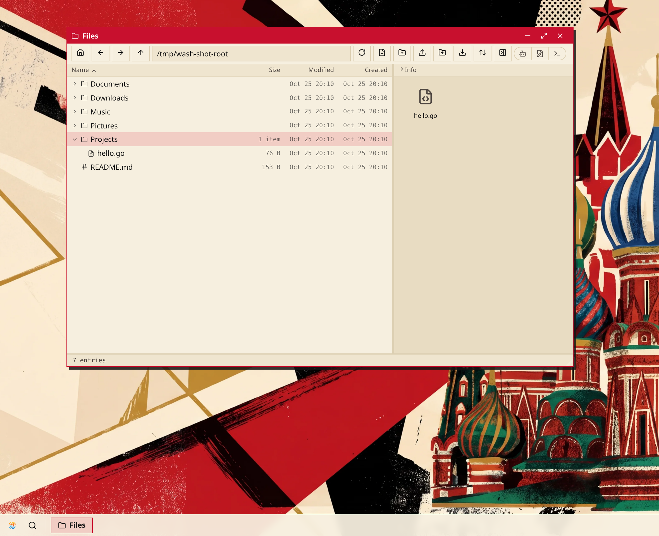This screenshot has height=536, width=659.
Task: Refresh the file listing
Action: [x=362, y=53]
